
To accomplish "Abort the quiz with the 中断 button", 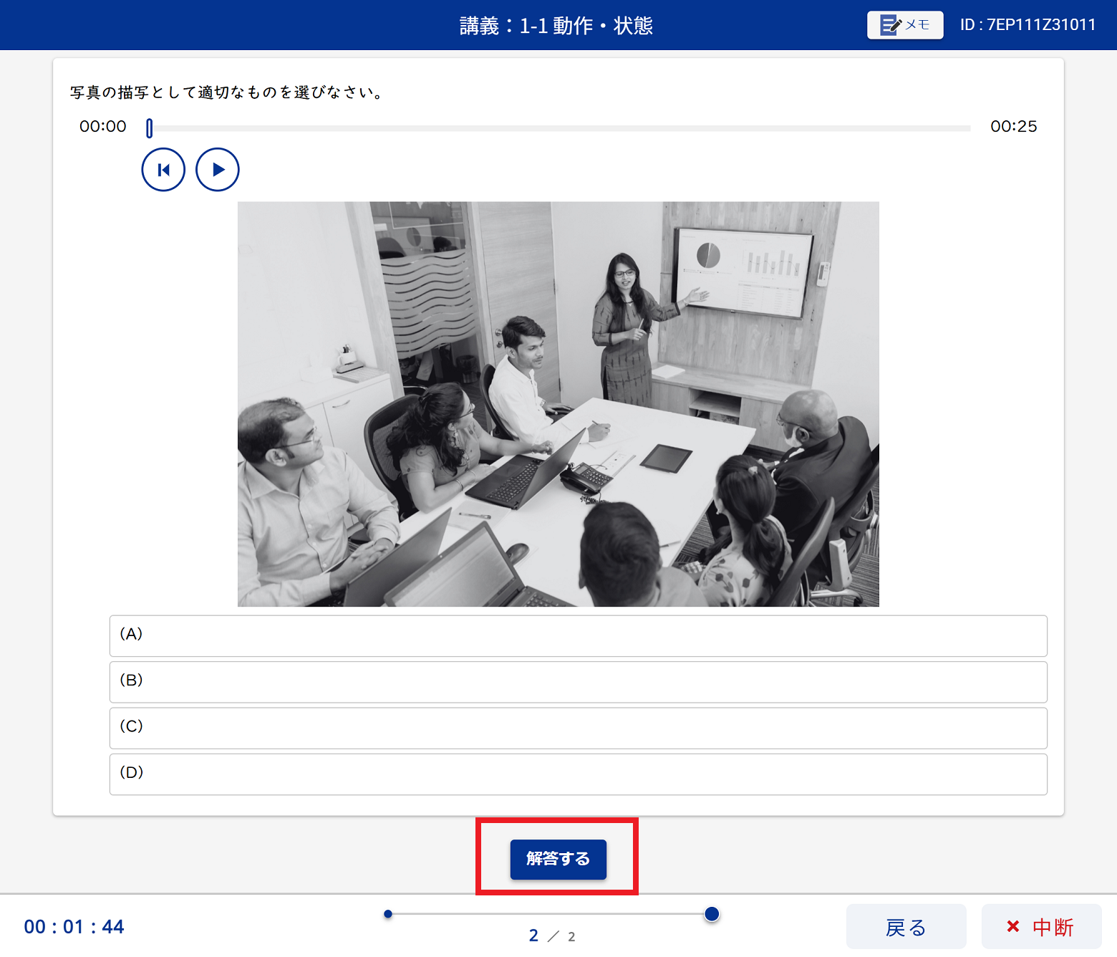I will click(x=1041, y=927).
